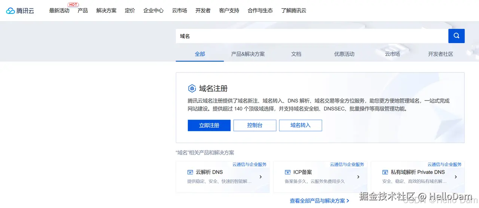Image resolution: width=479 pixels, height=208 pixels.
Task: Open the 开发者 menu
Action: point(203,10)
